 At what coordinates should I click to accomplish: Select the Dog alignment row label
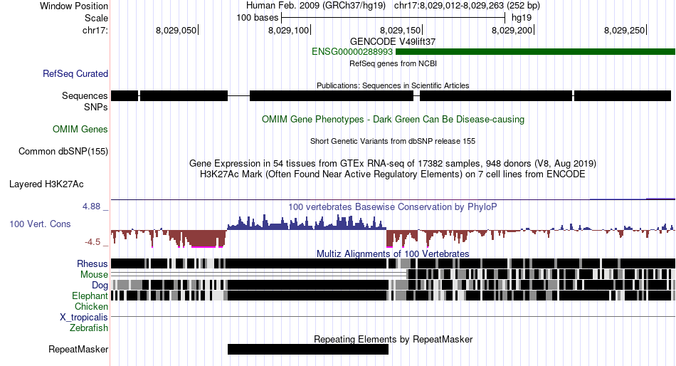[100, 286]
